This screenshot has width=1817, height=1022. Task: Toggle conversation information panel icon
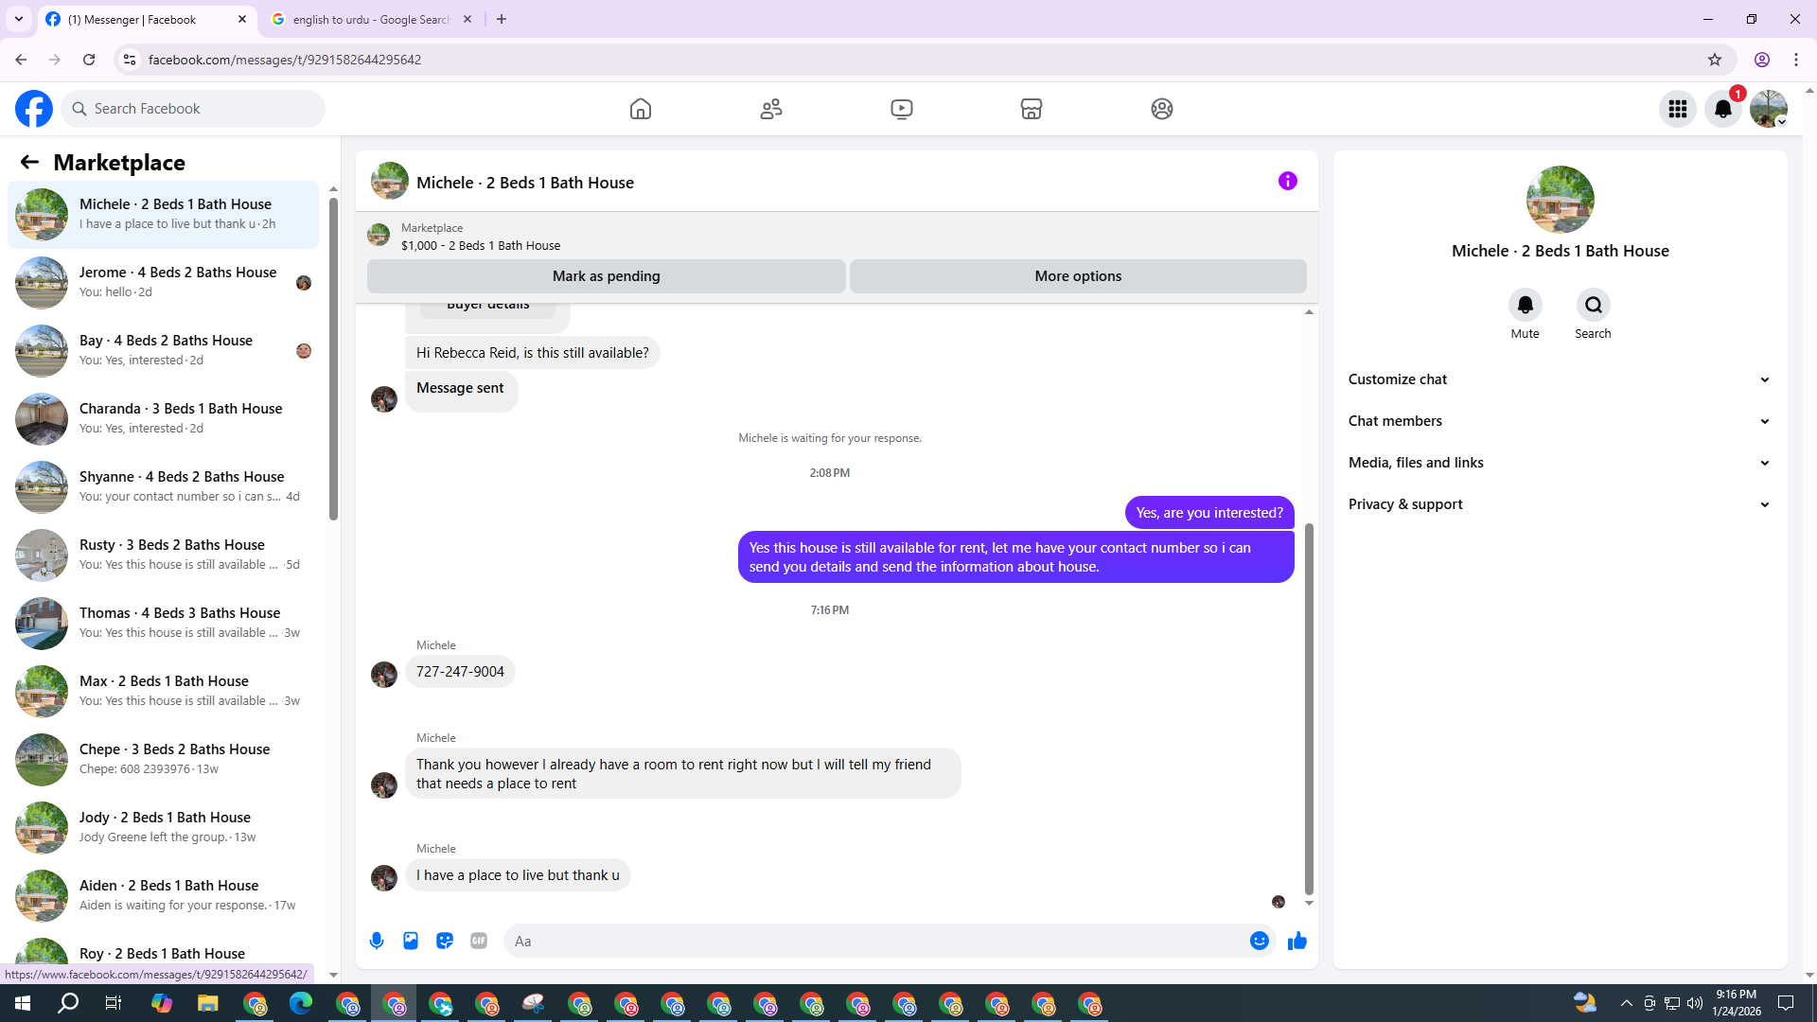pos(1287,181)
